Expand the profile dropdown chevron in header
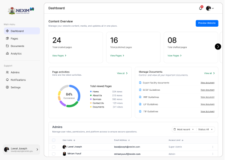The image size is (225, 160). pos(213,8)
